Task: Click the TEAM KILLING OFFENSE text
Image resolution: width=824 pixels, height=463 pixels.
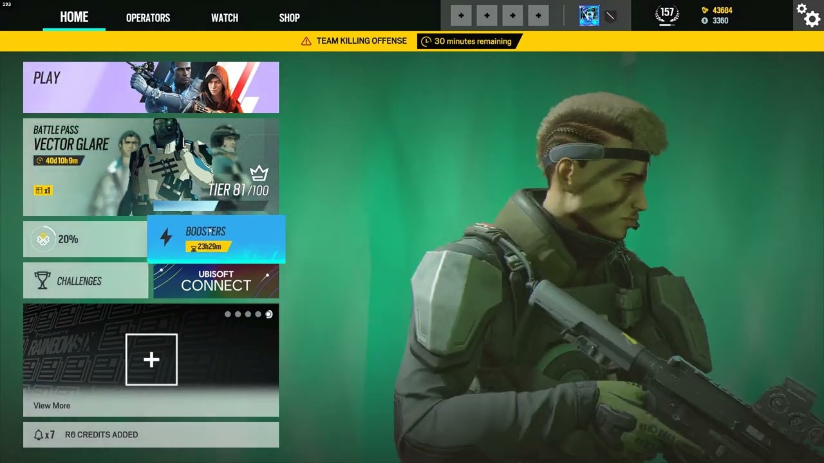Action: tap(362, 41)
